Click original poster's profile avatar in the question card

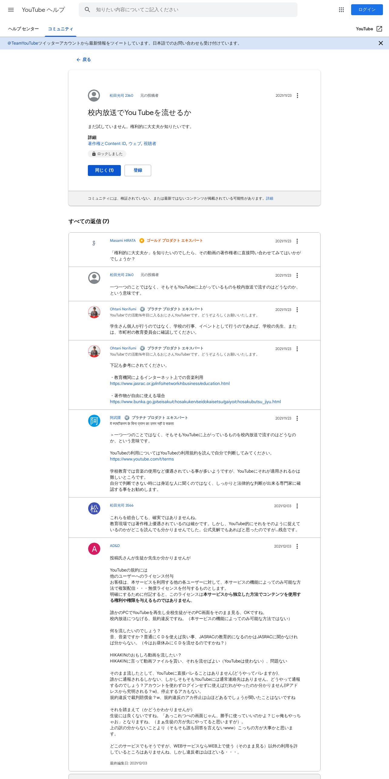(x=94, y=96)
